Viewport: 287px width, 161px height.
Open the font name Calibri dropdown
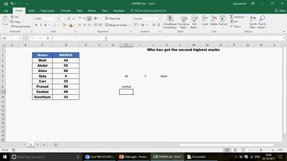(x=56, y=19)
